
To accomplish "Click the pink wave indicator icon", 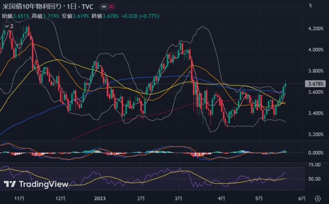I will click(112, 7).
